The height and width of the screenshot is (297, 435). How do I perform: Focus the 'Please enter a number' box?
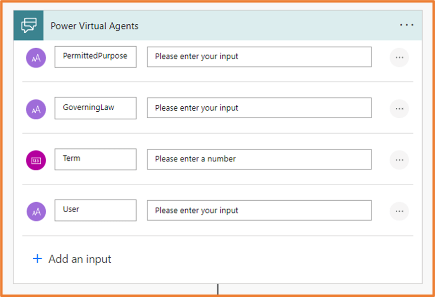pyautogui.click(x=259, y=159)
